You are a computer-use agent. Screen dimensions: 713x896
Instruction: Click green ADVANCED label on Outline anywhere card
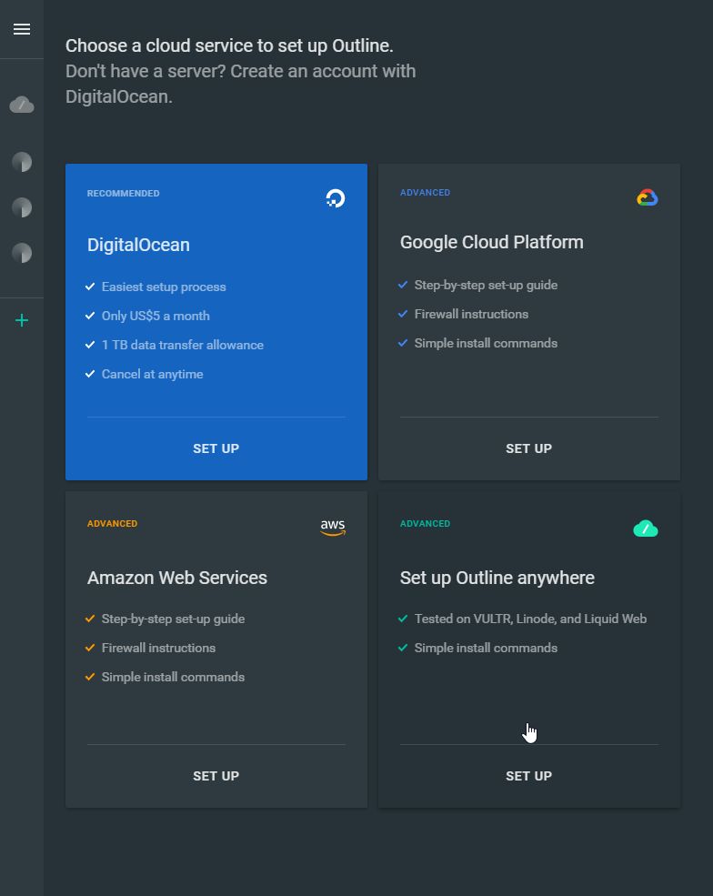tap(425, 523)
